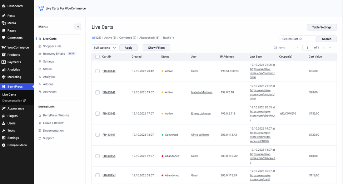Open the Bulk actions dropdown
This screenshot has width=343, height=184.
[x=105, y=48]
